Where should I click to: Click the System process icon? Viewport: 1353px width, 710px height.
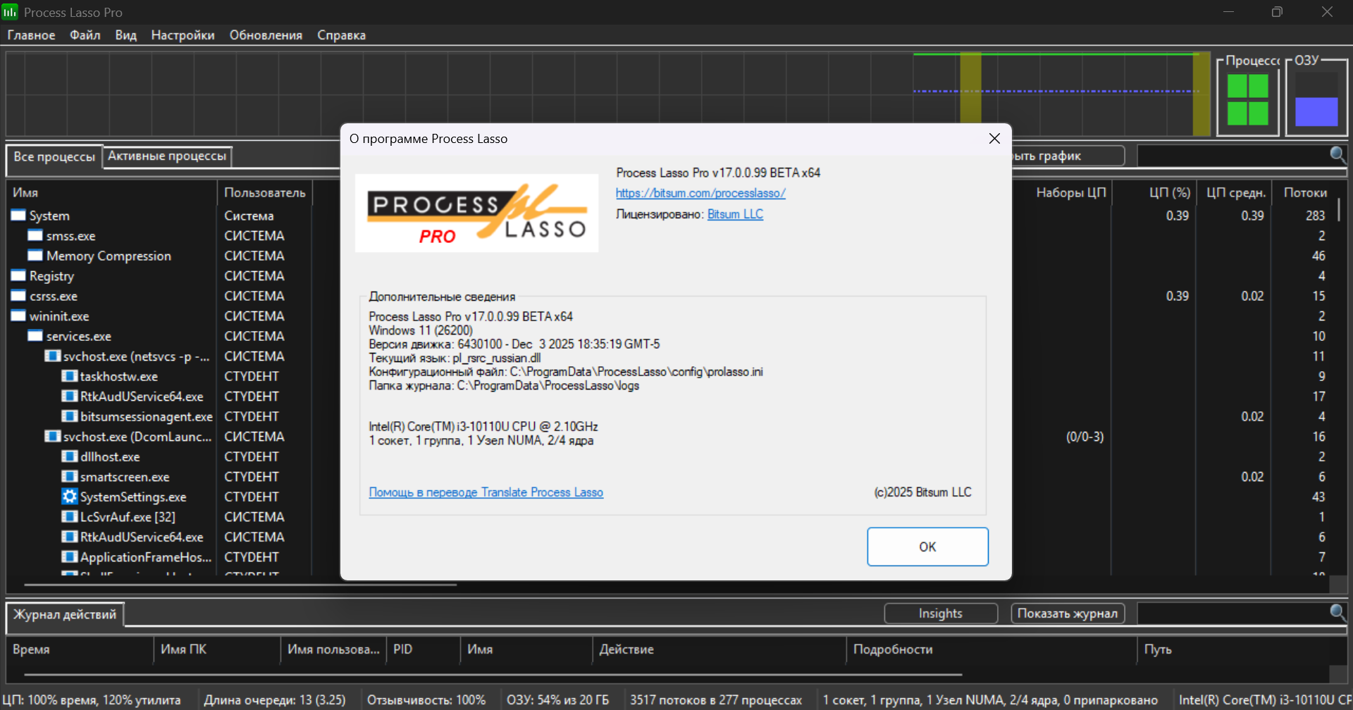pyautogui.click(x=18, y=215)
